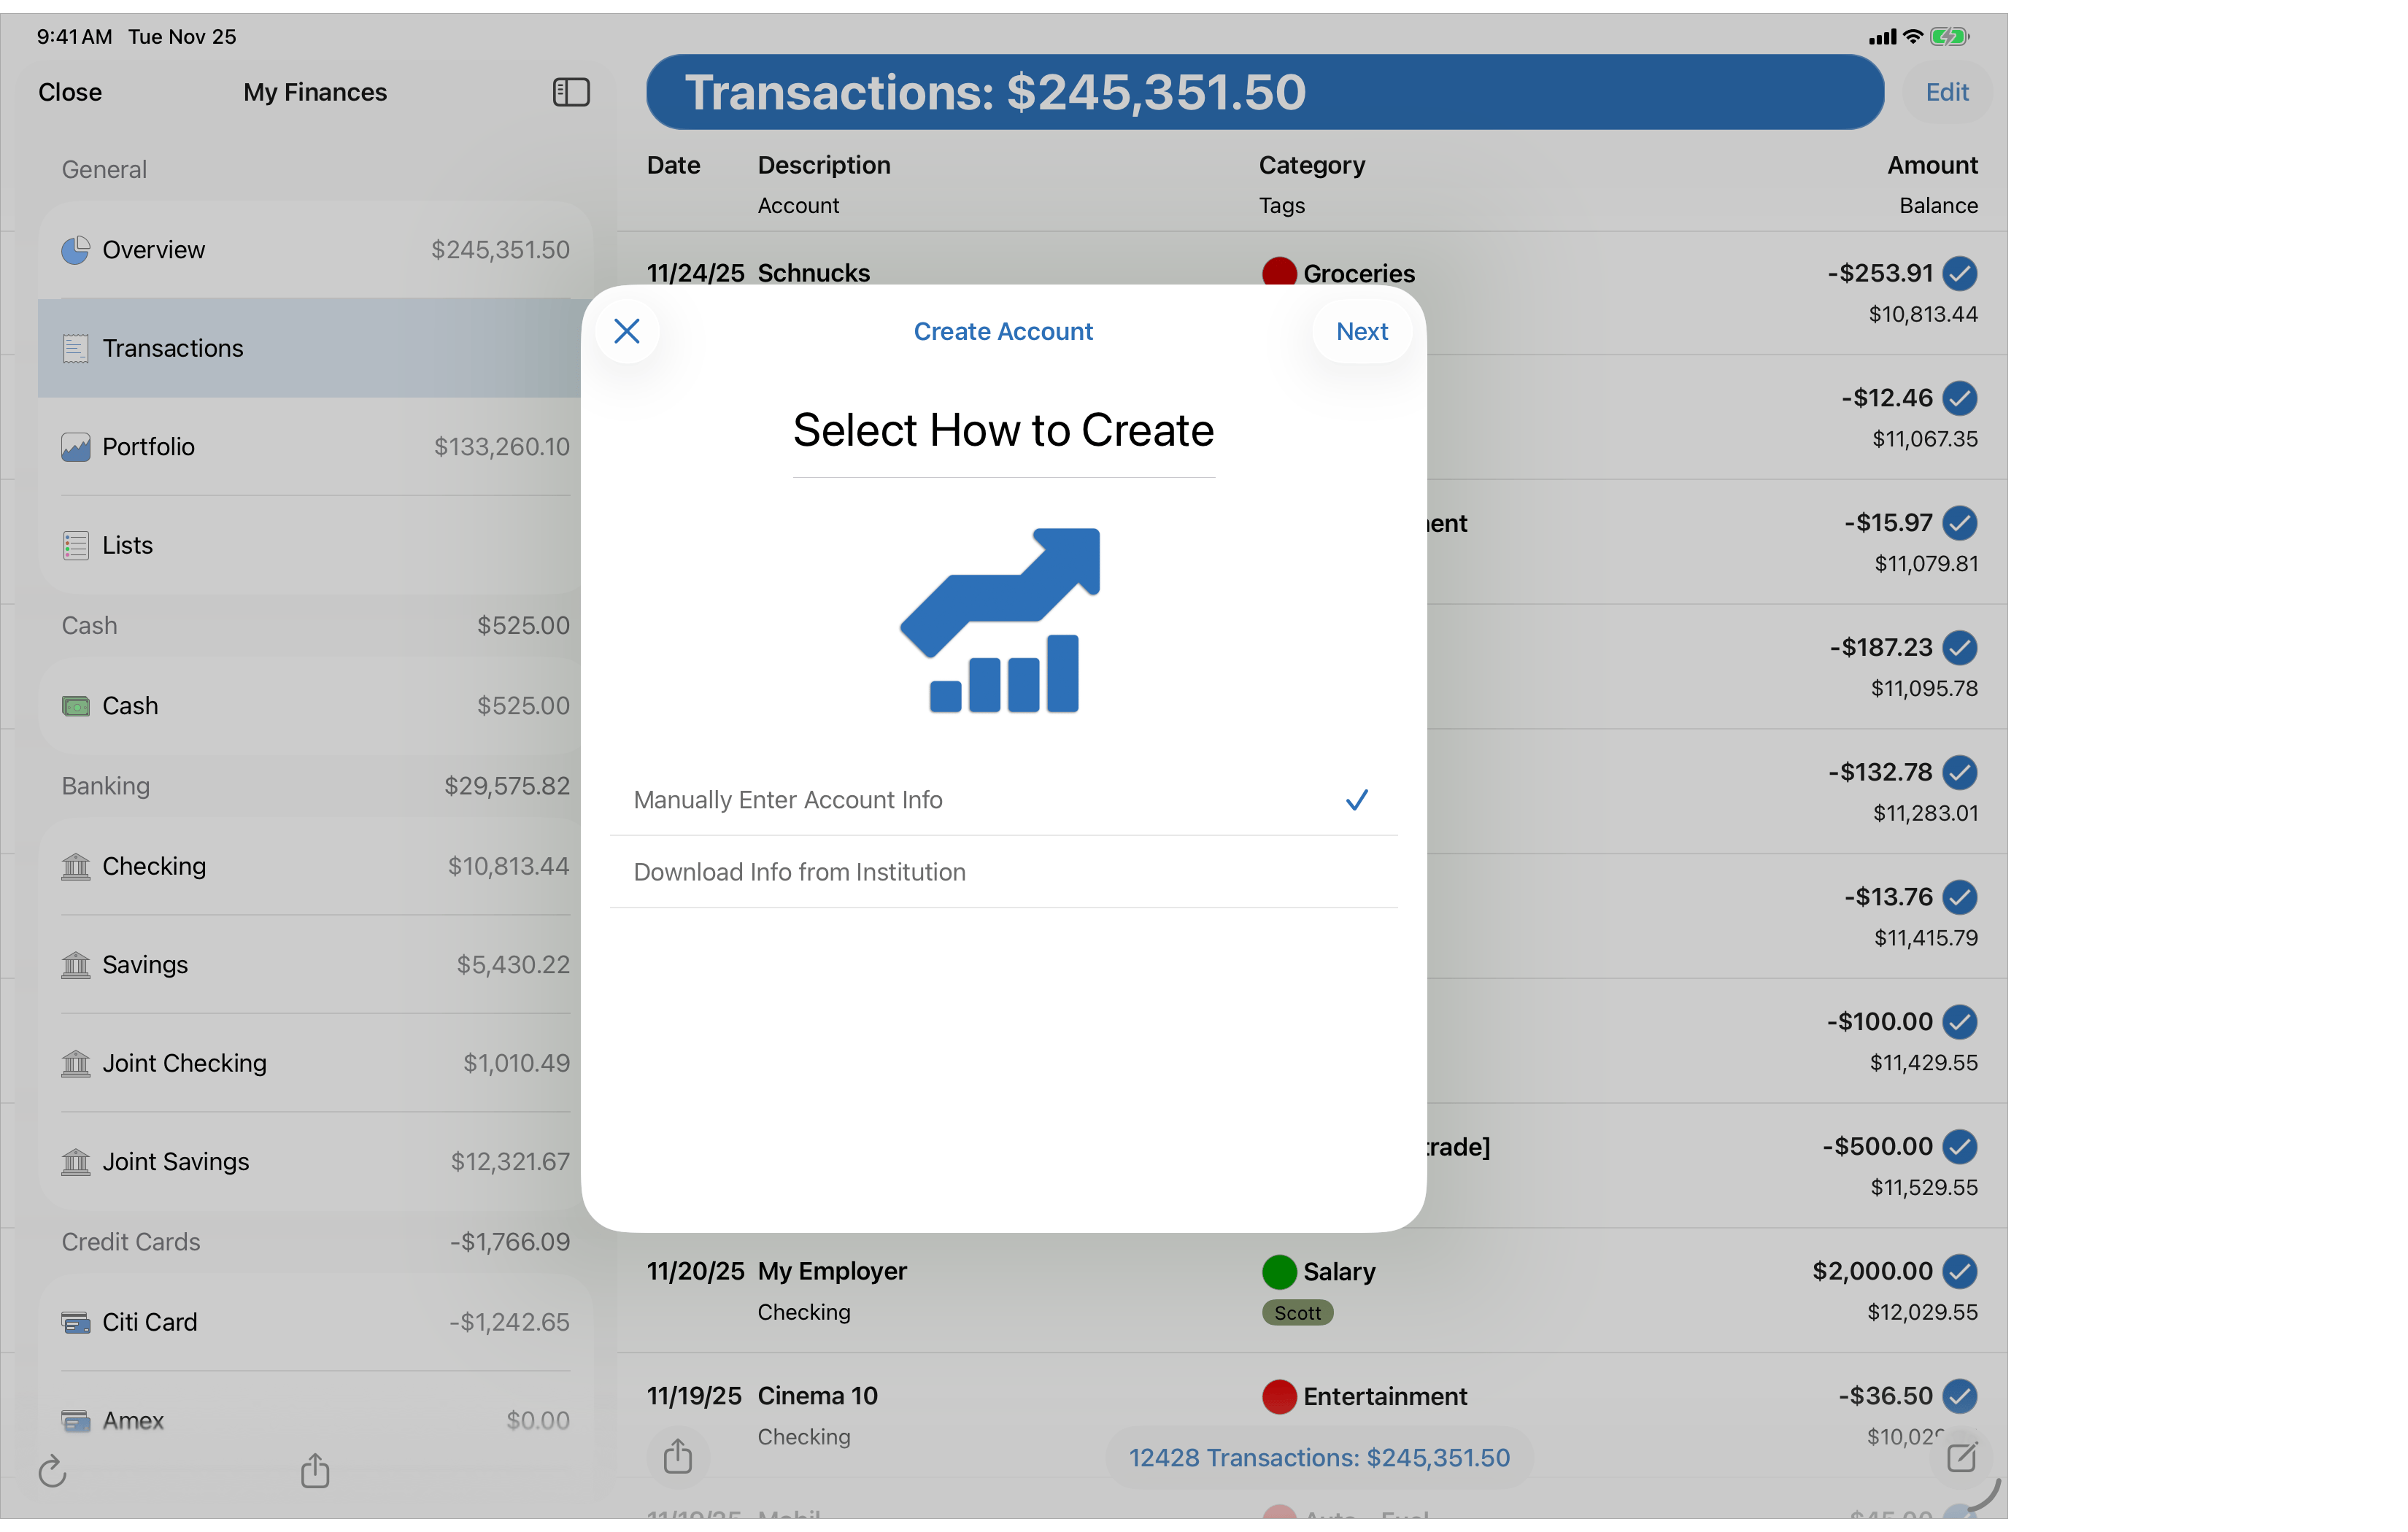Click the compose new transaction icon

point(1961,1457)
